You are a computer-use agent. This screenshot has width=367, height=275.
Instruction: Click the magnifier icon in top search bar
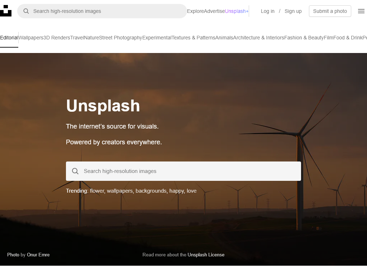(x=26, y=11)
